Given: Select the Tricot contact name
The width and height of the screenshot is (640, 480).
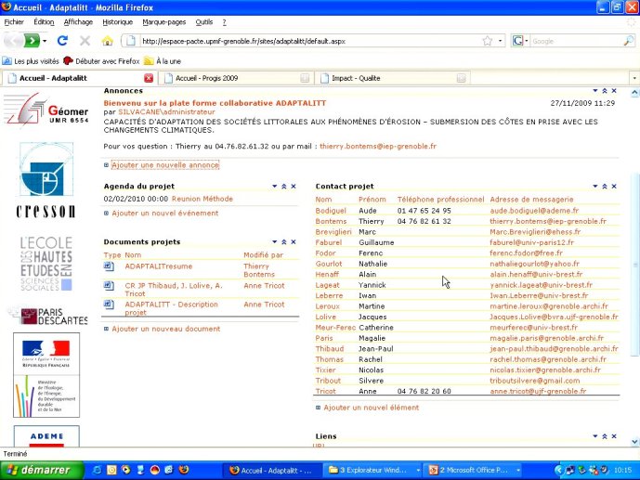Looking at the screenshot, I should [325, 391].
